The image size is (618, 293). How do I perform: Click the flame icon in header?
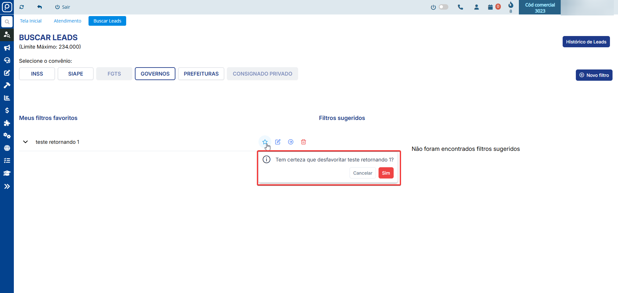tap(511, 5)
